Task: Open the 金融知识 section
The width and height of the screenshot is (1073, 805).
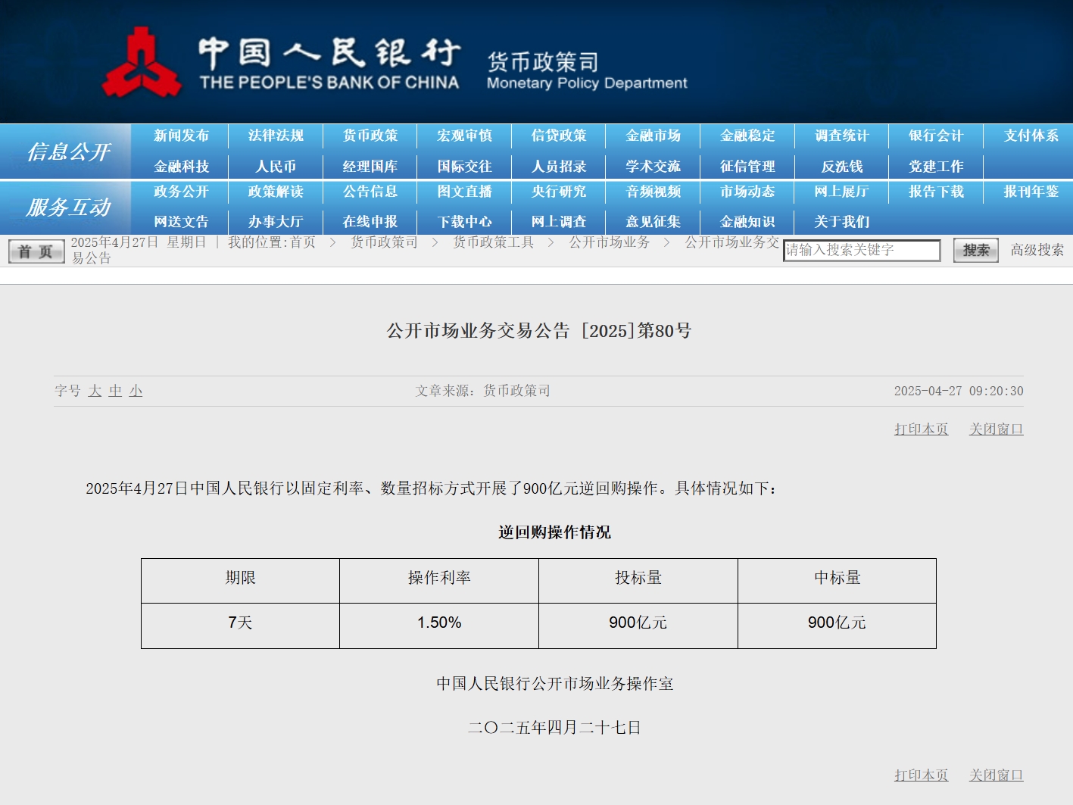Action: [747, 222]
